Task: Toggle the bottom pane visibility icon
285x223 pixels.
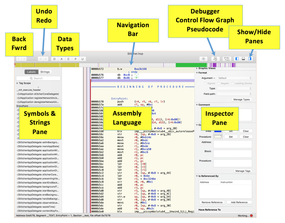Action: click(x=243, y=59)
